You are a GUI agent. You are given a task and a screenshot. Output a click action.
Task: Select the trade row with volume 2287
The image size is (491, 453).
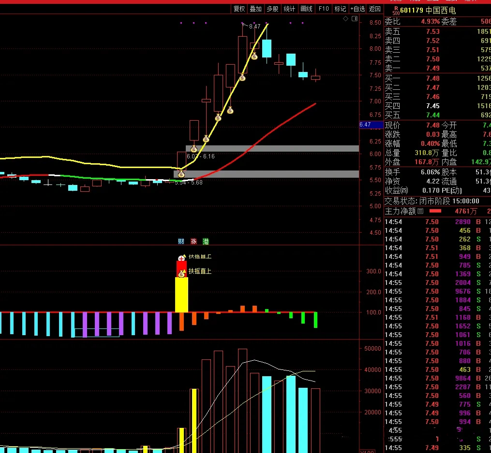(x=437, y=387)
